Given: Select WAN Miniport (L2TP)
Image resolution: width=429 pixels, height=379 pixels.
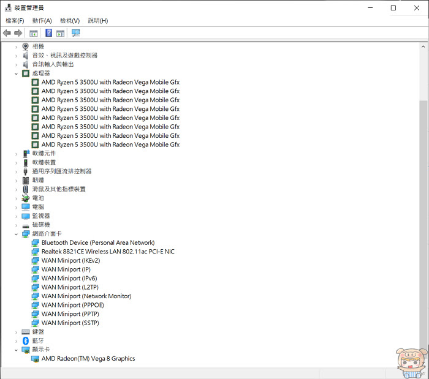Looking at the screenshot, I should (70, 287).
